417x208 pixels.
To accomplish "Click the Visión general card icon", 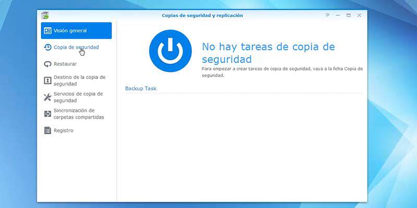I will (x=47, y=31).
